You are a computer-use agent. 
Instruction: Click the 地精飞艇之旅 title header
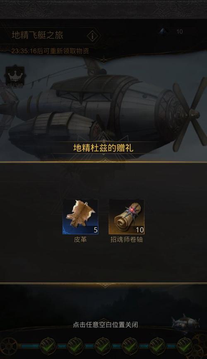37,35
